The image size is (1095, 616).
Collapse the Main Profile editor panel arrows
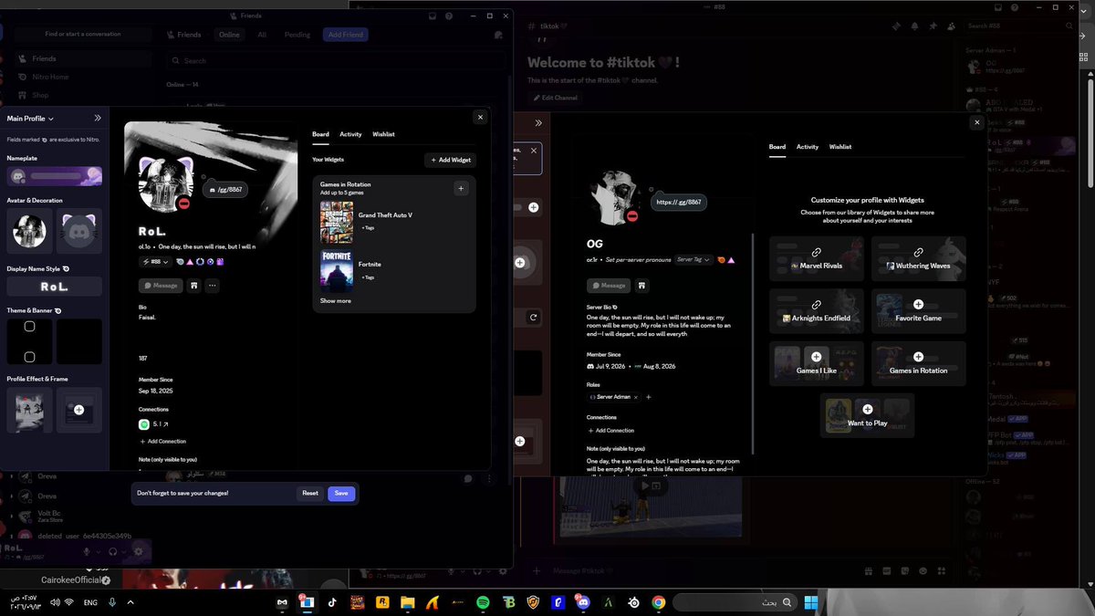pyautogui.click(x=98, y=118)
